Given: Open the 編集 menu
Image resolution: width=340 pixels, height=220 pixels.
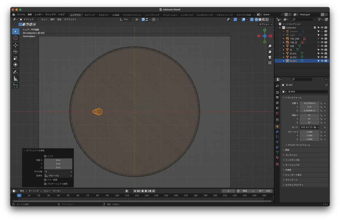Looking at the screenshot, I should [30, 14].
